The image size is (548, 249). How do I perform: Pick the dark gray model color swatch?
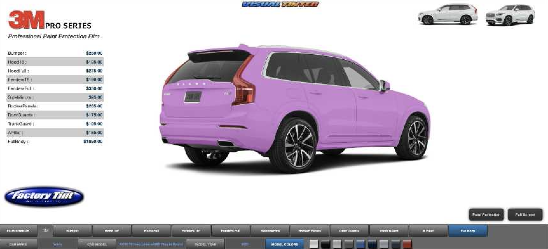(349, 244)
